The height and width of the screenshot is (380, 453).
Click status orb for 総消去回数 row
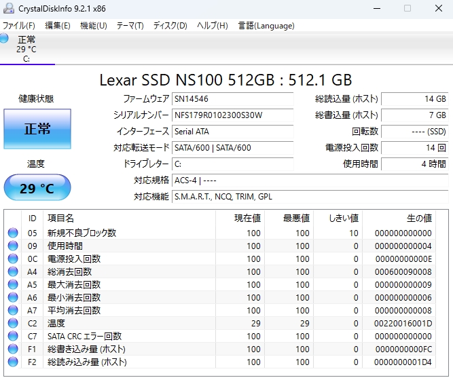13,271
